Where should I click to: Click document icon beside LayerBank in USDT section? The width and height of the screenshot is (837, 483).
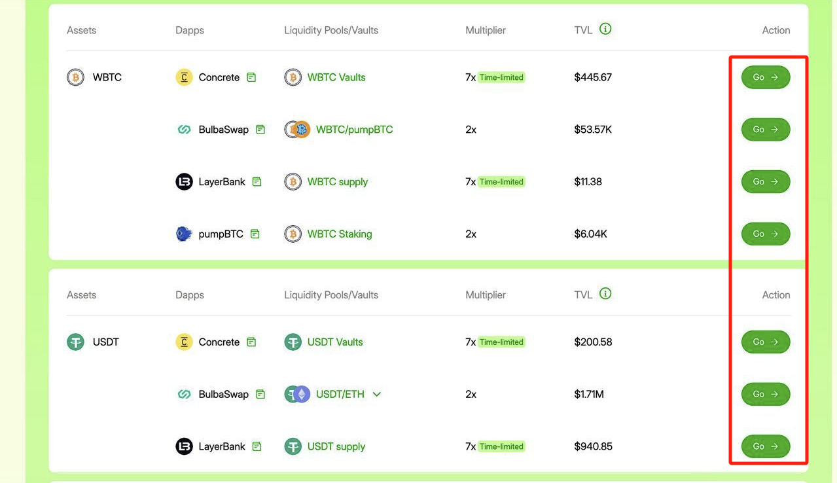point(257,446)
